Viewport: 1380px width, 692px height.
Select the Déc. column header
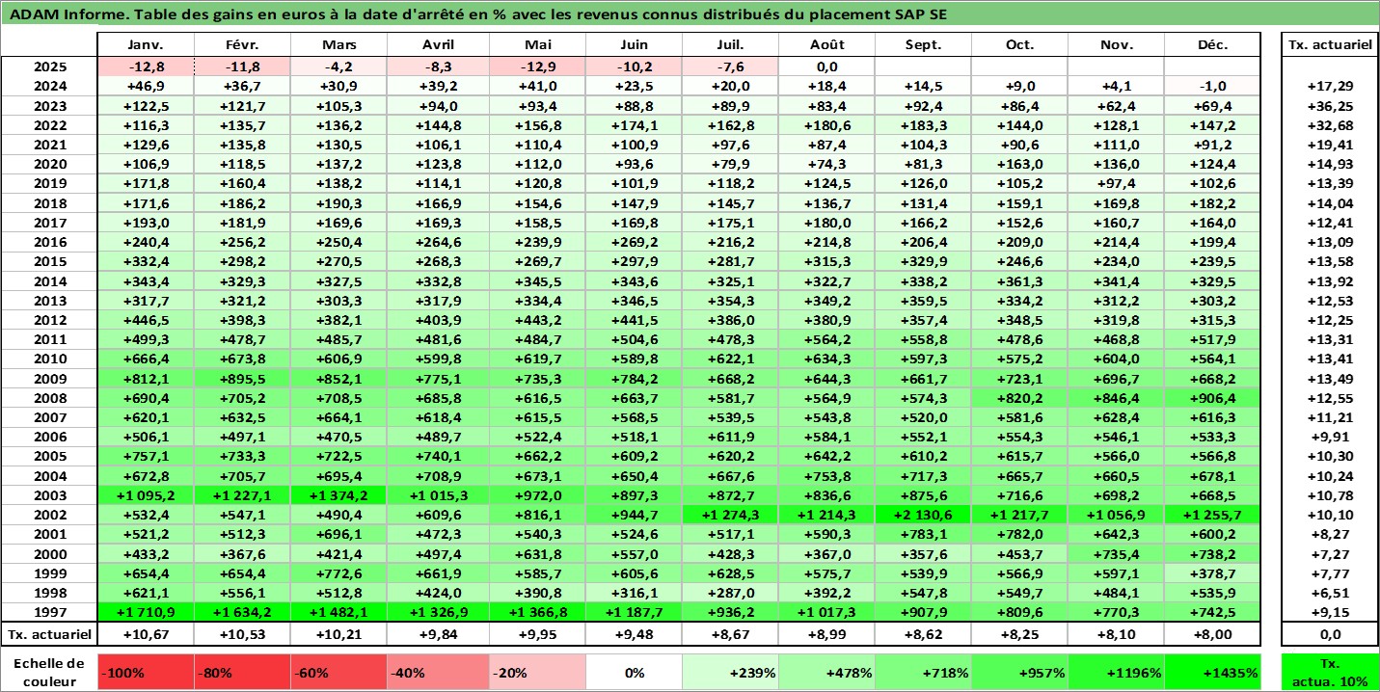(1212, 45)
